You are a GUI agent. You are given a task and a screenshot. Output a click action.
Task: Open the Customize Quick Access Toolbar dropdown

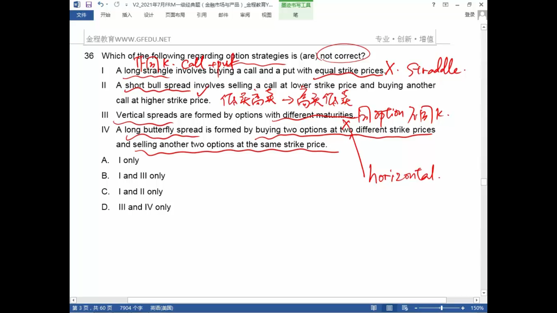126,5
